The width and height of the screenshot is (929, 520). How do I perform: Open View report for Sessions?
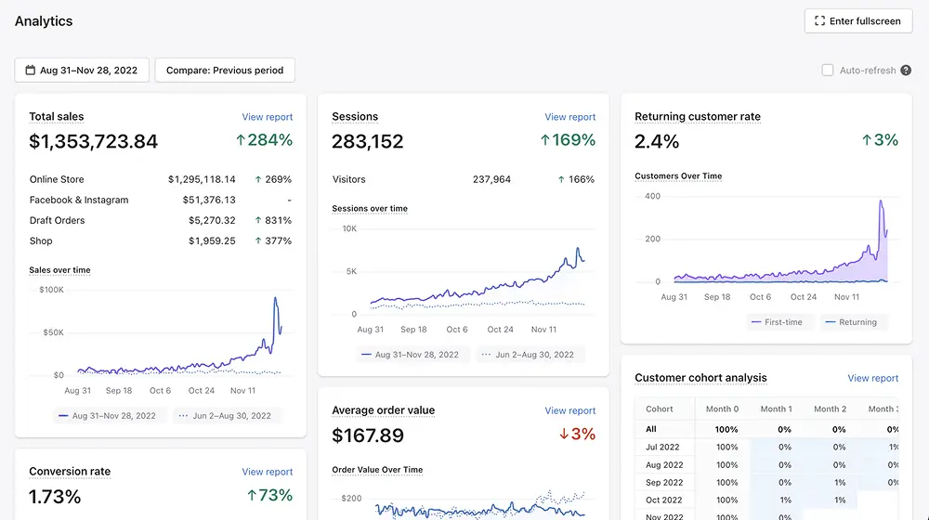(x=570, y=117)
